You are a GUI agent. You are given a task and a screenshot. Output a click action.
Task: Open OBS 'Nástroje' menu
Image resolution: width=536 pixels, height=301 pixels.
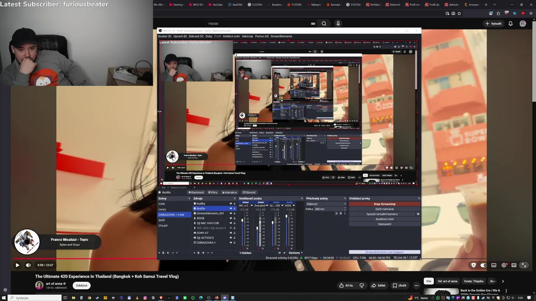coord(247,36)
